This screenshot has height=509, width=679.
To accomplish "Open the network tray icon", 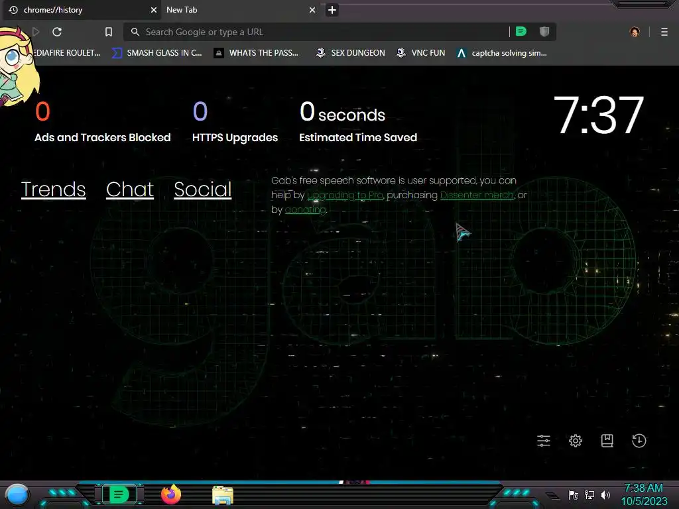I will 589,494.
